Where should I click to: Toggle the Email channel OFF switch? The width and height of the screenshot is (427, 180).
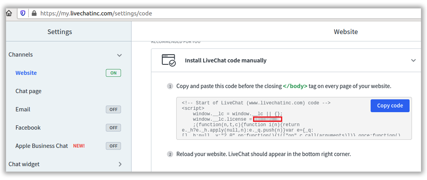click(113, 110)
